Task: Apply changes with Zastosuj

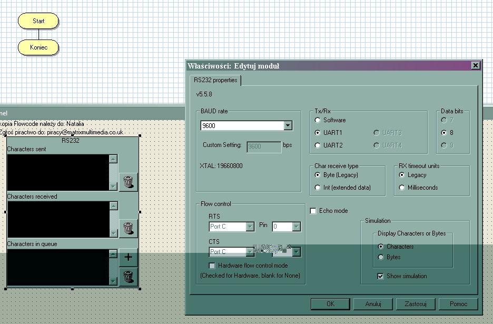Action: [x=416, y=304]
